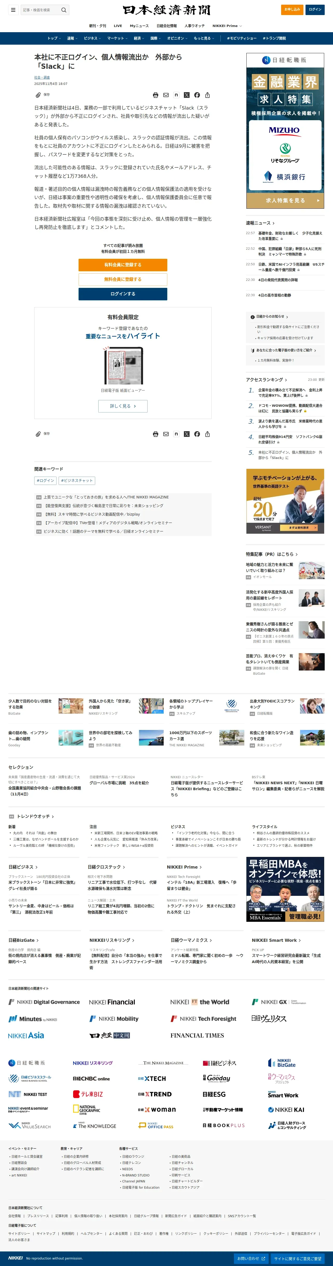The width and height of the screenshot is (333, 1266).
Task: Click the Facebook icon above 関連キーワード
Action: click(x=197, y=434)
